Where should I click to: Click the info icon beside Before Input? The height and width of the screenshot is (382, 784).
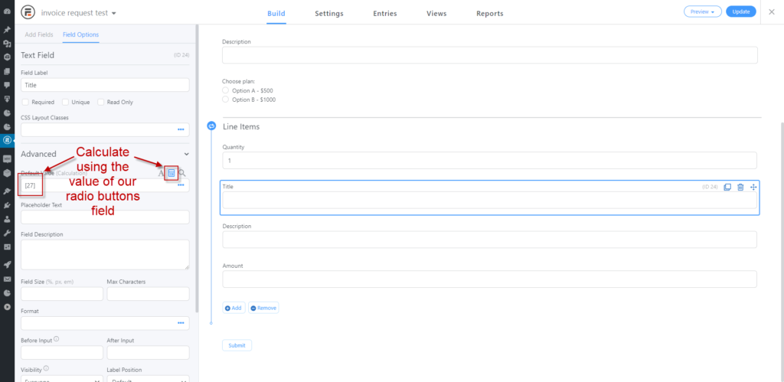pos(56,339)
